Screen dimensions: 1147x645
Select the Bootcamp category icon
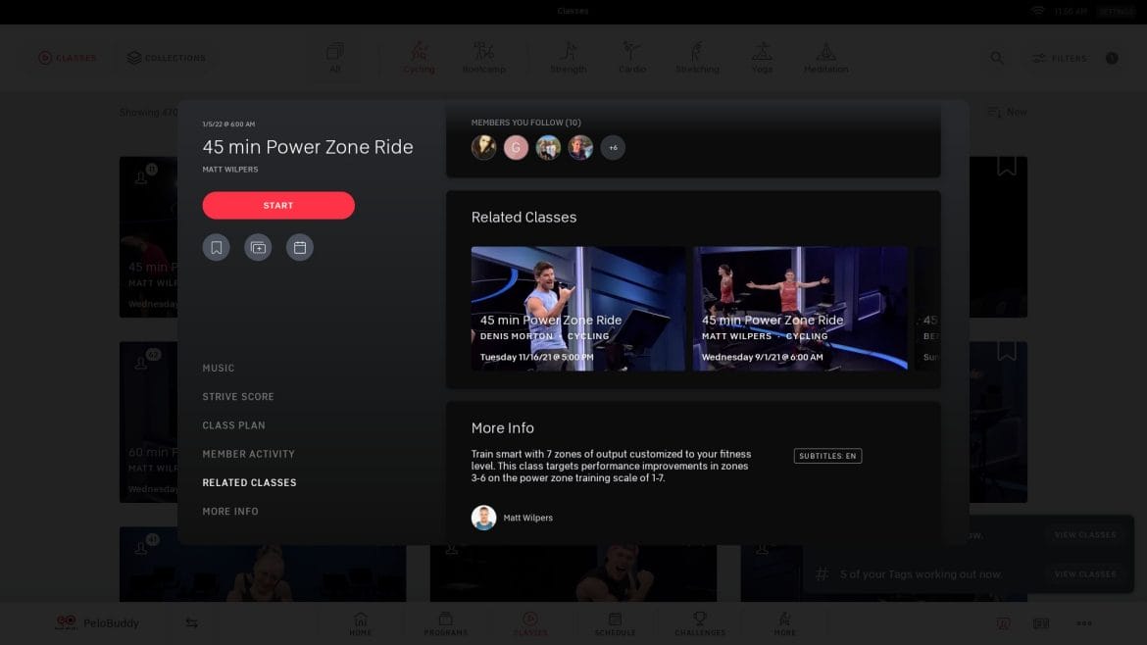coord(483,57)
